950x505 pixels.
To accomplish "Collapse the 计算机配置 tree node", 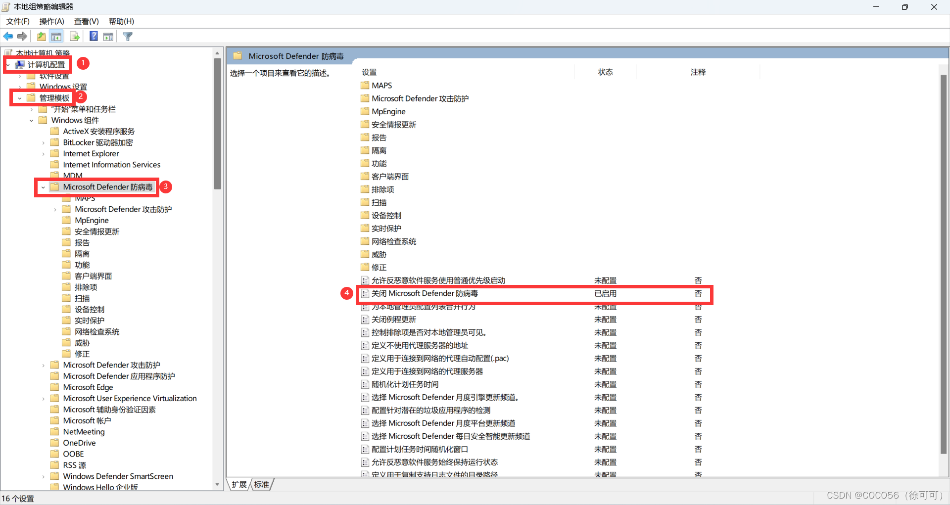I will pyautogui.click(x=8, y=65).
